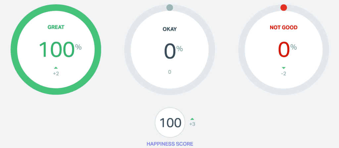Select the OKAY label
Image resolution: width=339 pixels, height=148 pixels.
(x=170, y=29)
